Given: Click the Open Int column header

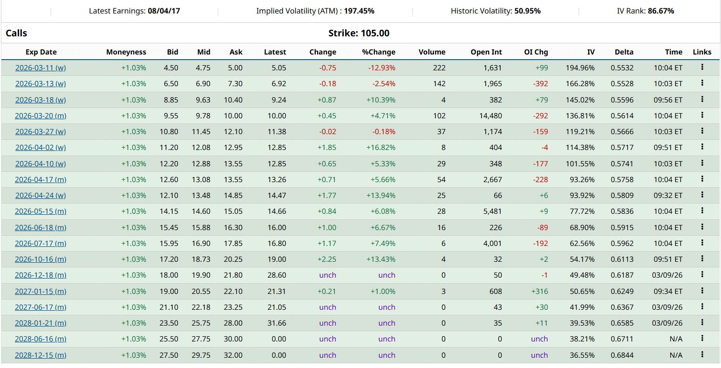Looking at the screenshot, I should pos(486,52).
